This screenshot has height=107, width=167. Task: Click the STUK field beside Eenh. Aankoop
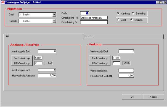38,58
